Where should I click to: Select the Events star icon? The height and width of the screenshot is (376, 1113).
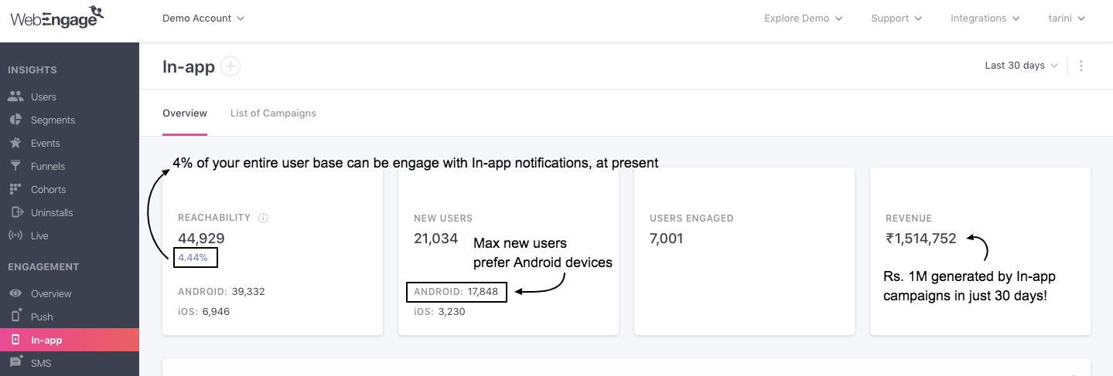coord(15,143)
